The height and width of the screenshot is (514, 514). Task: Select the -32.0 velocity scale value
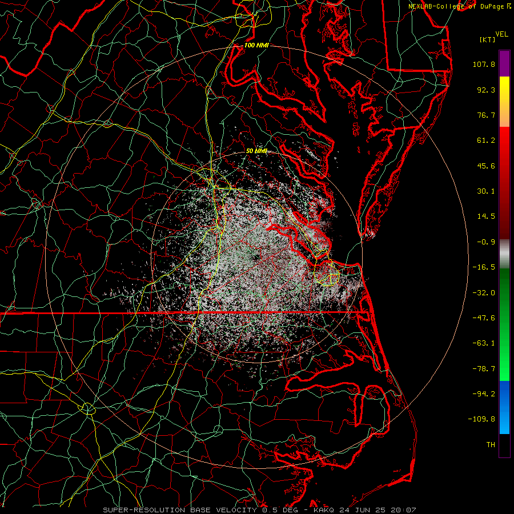pyautogui.click(x=484, y=293)
